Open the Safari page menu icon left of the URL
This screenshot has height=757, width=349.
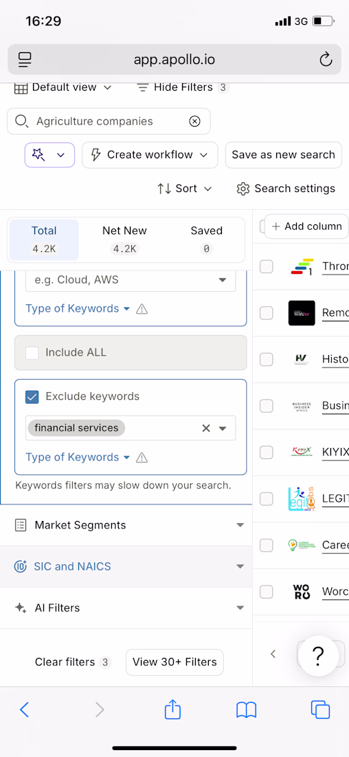[x=25, y=60]
